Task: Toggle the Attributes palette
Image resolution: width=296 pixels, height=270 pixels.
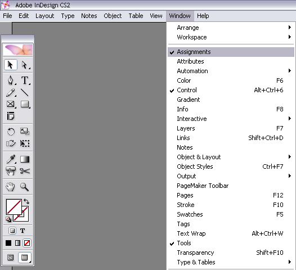Action: [231, 61]
